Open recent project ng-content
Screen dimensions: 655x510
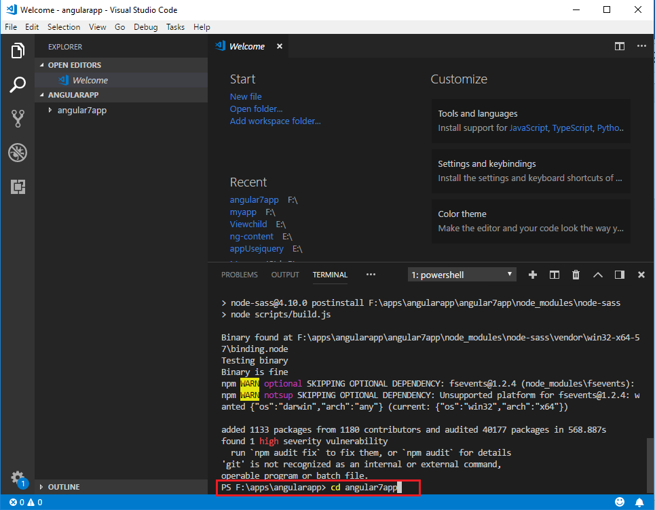tap(251, 236)
